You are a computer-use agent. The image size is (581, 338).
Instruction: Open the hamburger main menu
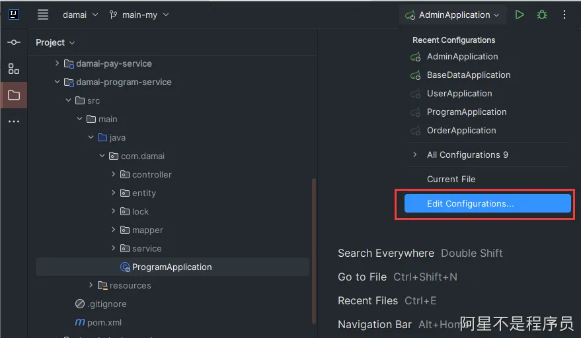click(x=43, y=15)
